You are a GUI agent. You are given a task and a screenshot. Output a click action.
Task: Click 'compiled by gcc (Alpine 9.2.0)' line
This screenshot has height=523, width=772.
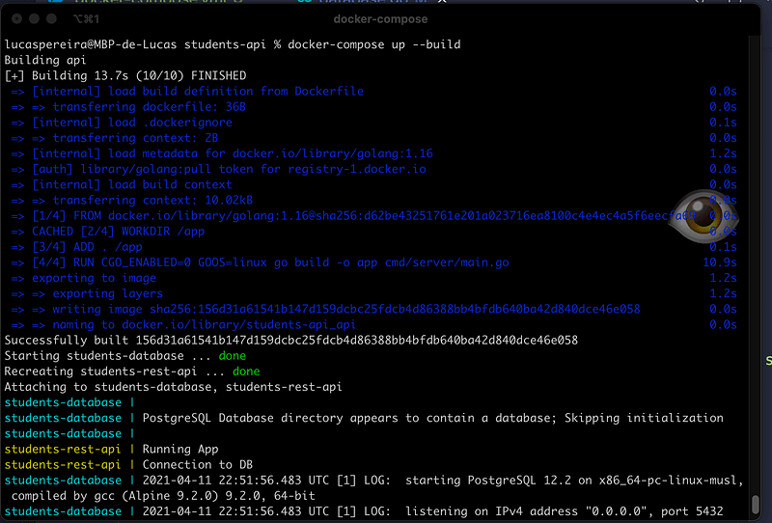tap(163, 496)
